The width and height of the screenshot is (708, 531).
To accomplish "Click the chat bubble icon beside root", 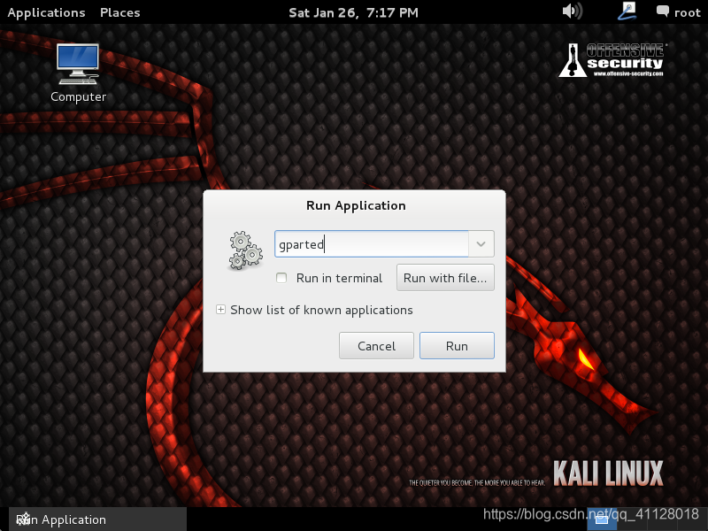I will (662, 12).
